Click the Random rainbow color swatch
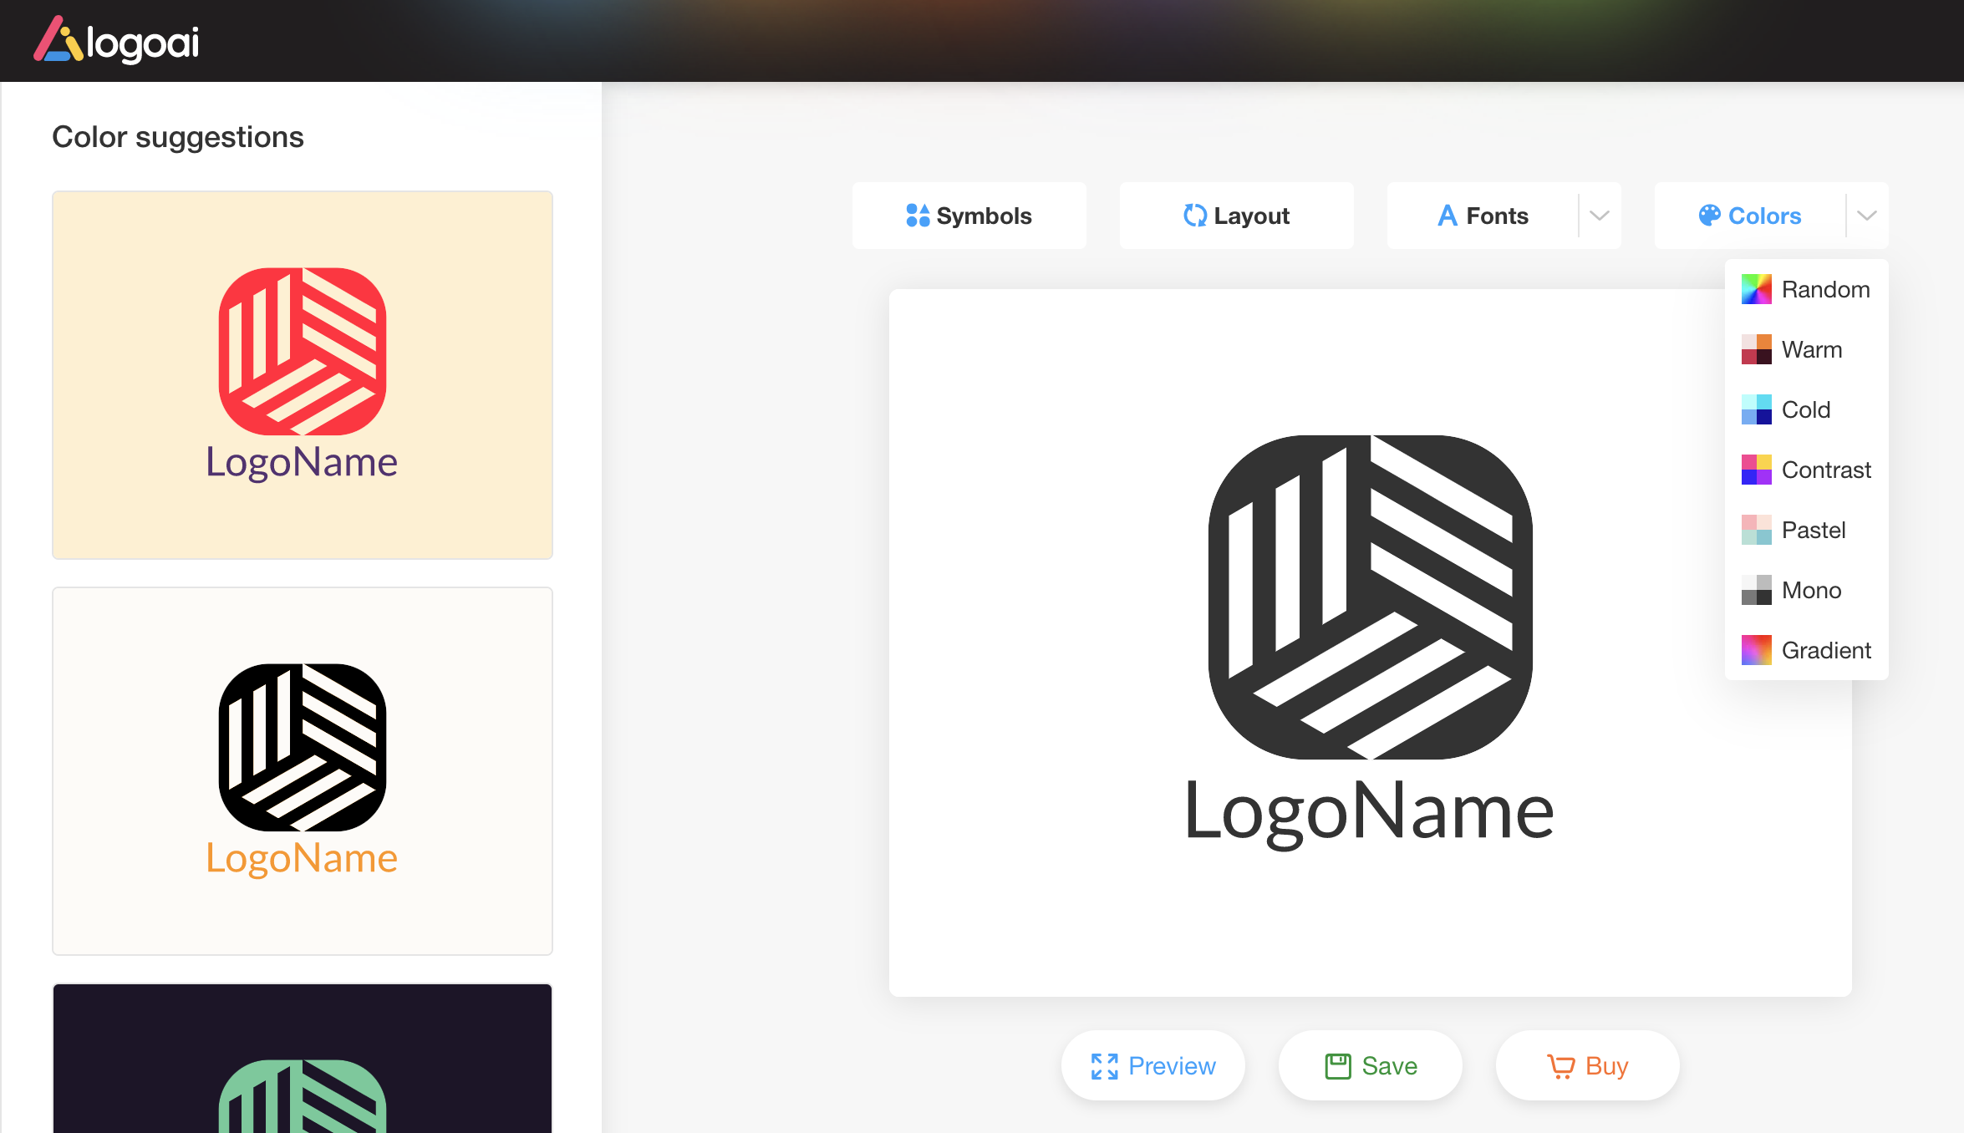 [x=1757, y=289]
